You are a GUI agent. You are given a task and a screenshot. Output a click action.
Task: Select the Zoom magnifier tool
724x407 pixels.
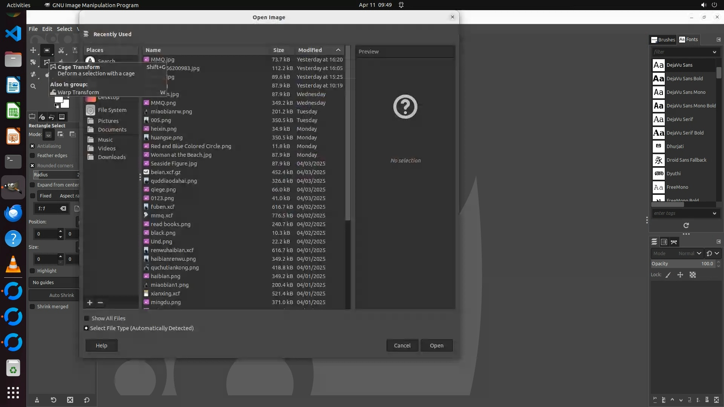pyautogui.click(x=33, y=86)
